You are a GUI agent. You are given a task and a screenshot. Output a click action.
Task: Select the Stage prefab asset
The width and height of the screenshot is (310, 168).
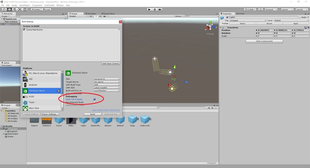coord(133,121)
